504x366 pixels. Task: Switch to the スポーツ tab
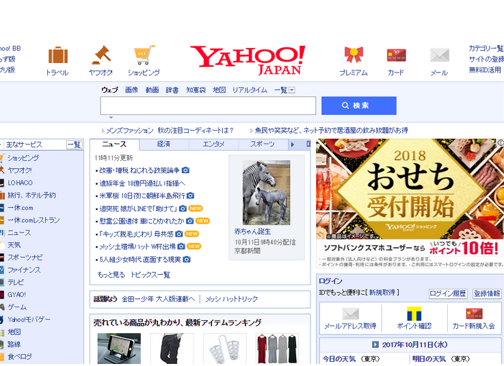[263, 144]
